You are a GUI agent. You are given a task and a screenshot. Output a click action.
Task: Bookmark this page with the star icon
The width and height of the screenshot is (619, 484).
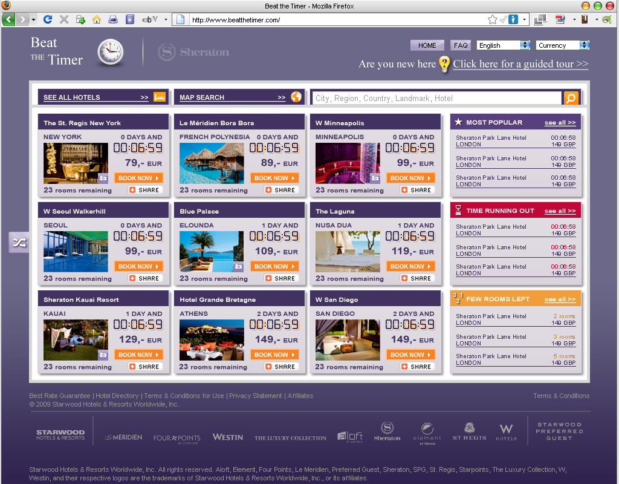pos(492,19)
